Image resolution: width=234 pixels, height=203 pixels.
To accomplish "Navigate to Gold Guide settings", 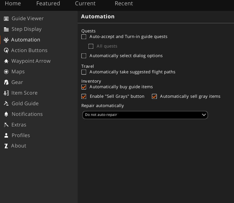I will [25, 104].
